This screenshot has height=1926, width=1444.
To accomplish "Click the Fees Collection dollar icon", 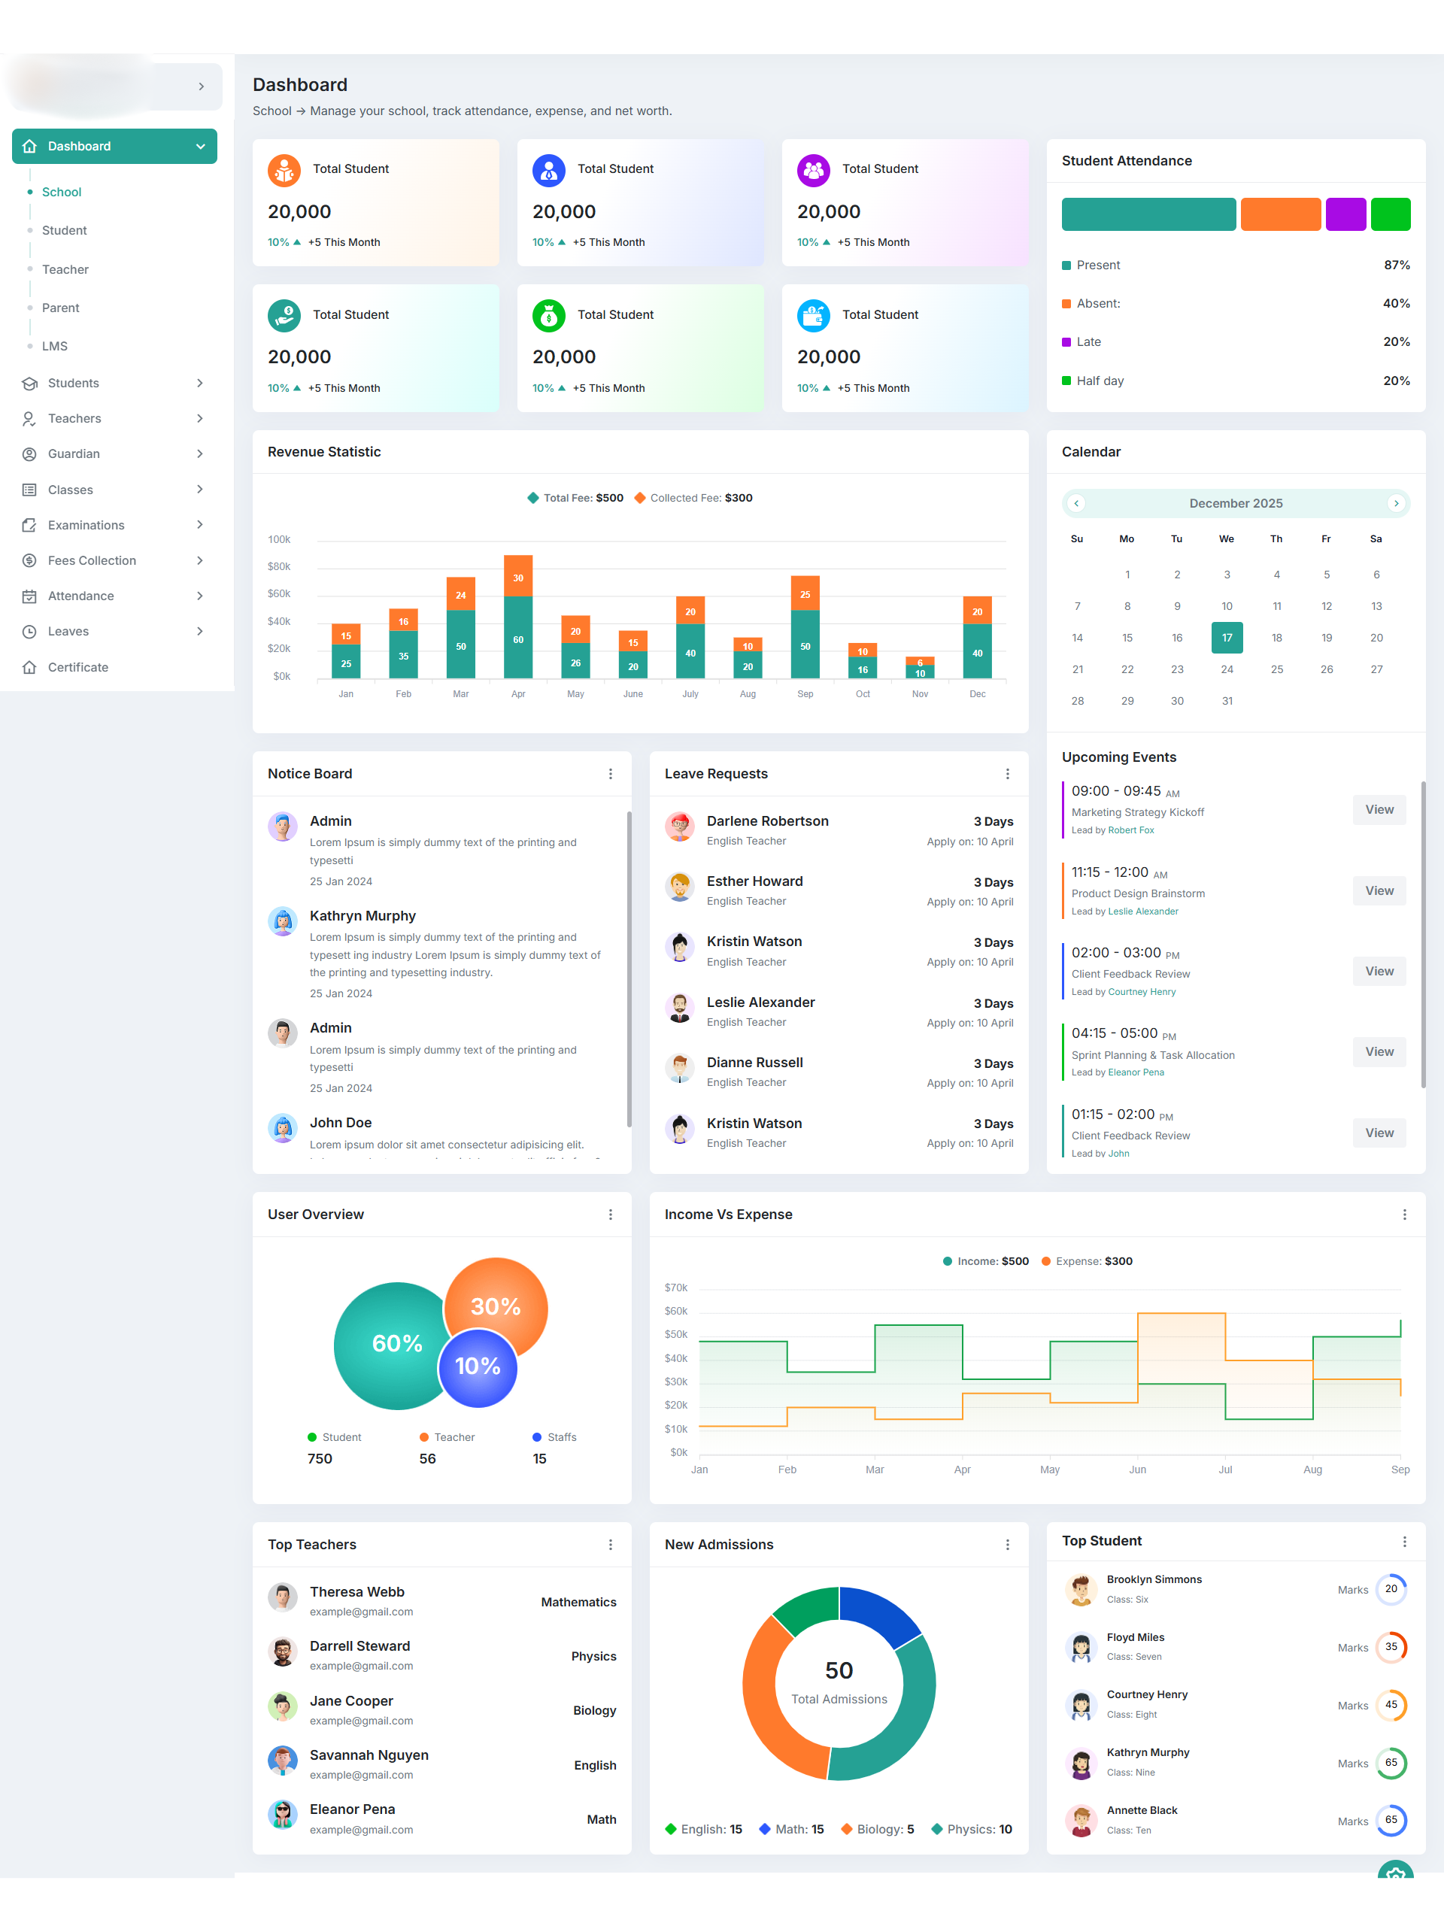I will 29,561.
